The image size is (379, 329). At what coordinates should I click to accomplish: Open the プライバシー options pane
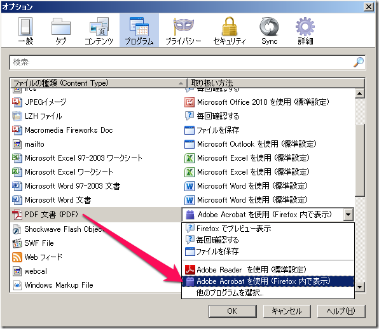(x=183, y=31)
